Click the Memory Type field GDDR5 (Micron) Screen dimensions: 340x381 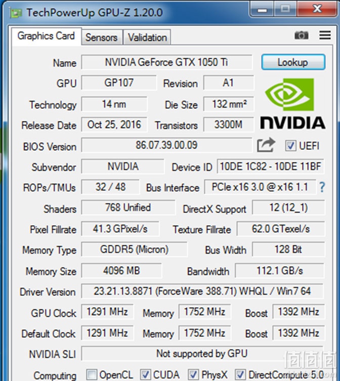pos(134,249)
